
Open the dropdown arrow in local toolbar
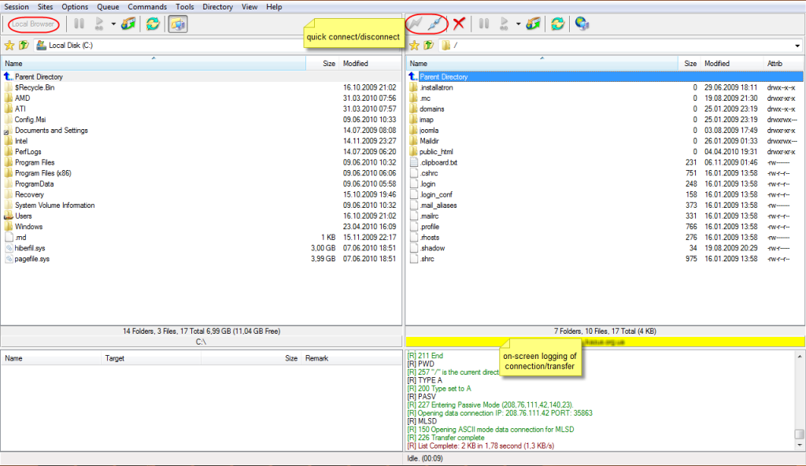click(113, 24)
